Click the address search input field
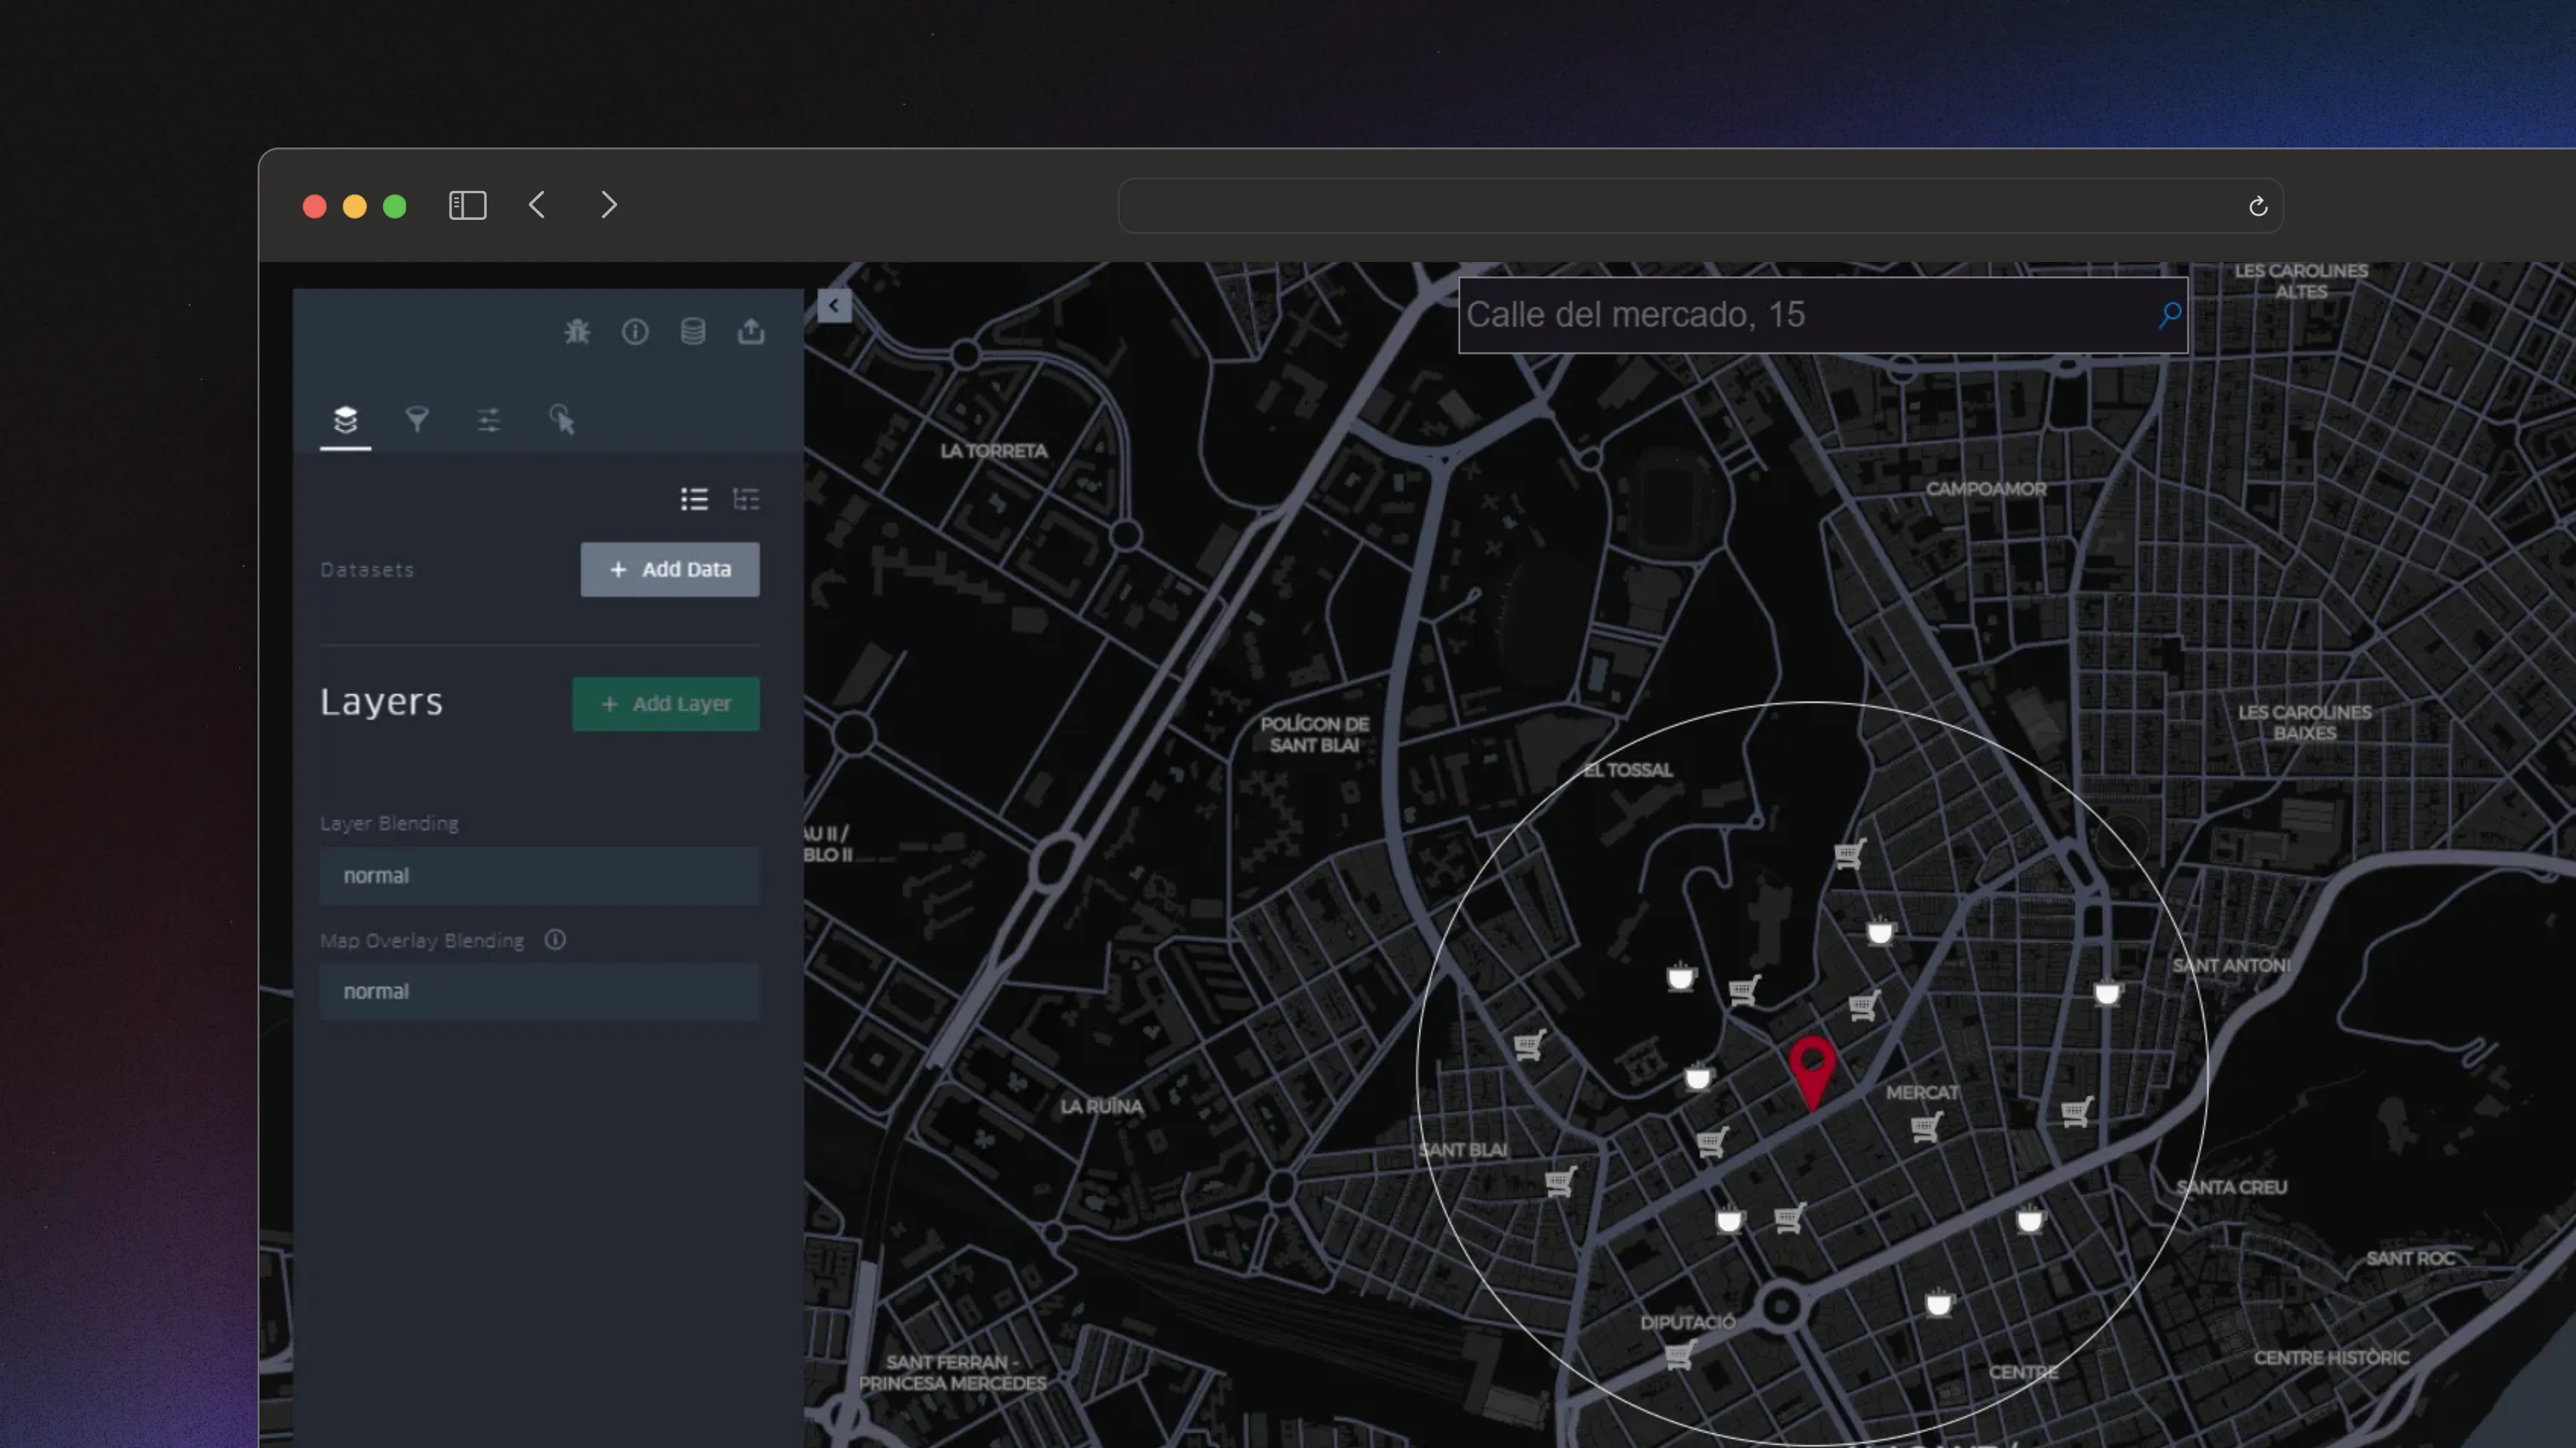The width and height of the screenshot is (2576, 1448). (x=1800, y=315)
